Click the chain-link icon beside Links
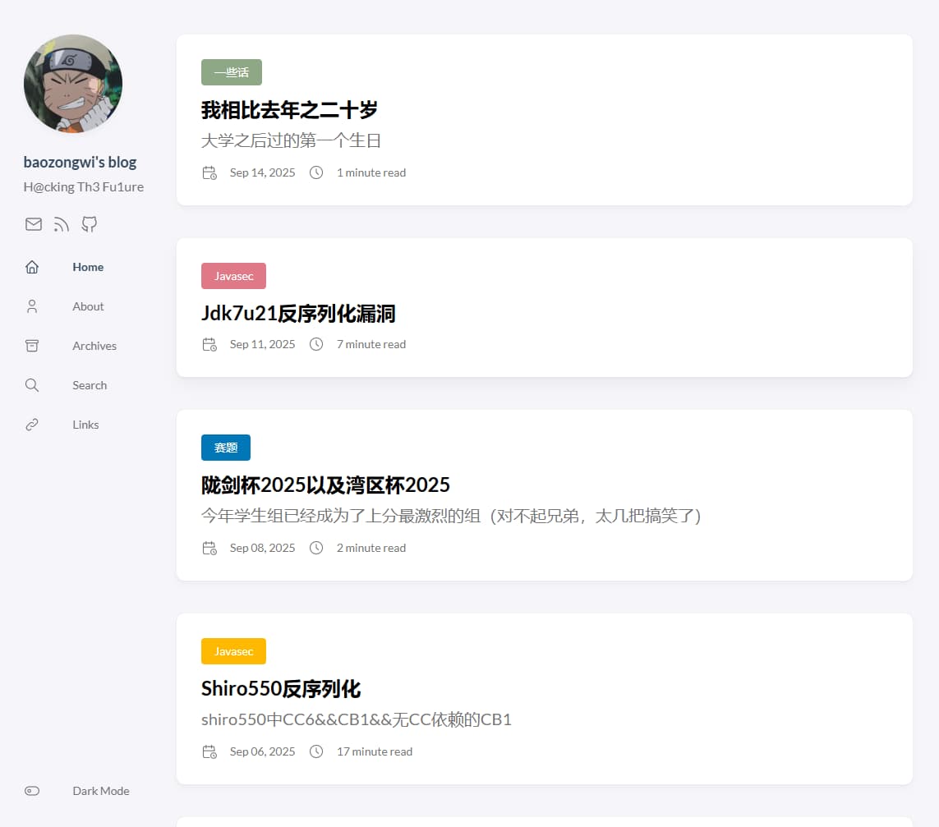The image size is (939, 827). (x=31, y=424)
